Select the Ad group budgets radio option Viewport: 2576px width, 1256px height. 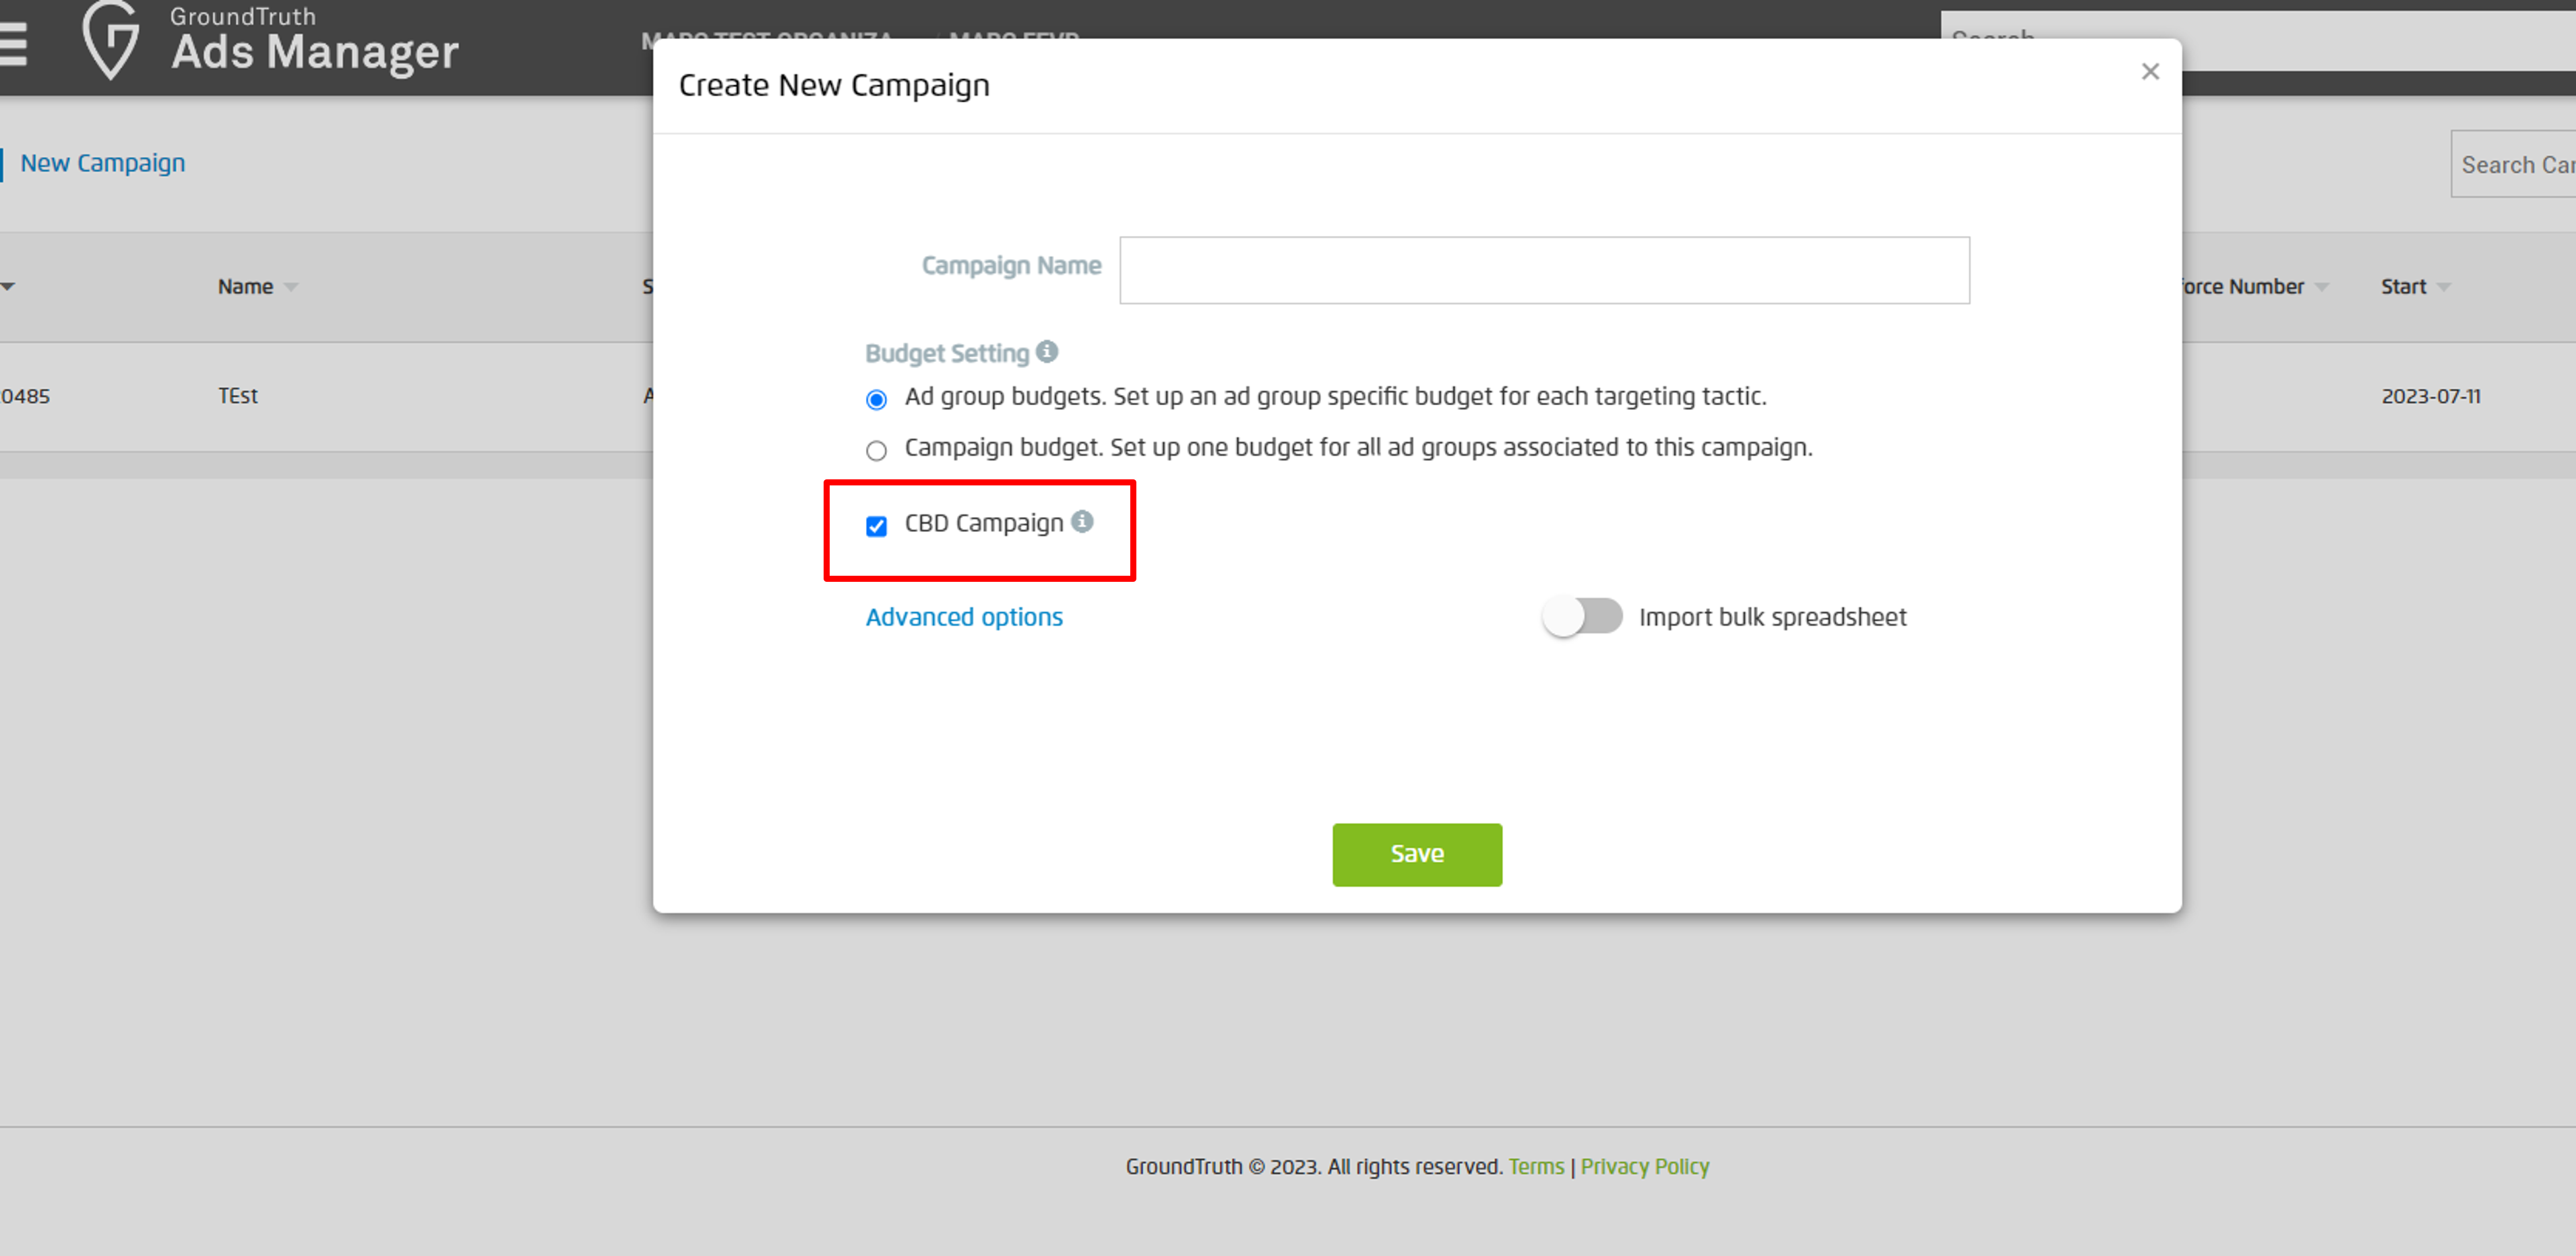click(876, 400)
